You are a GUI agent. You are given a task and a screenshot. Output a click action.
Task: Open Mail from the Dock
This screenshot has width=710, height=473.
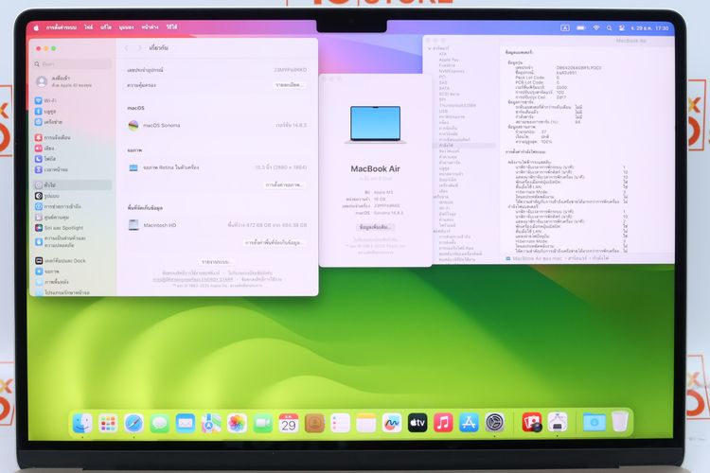[186, 423]
